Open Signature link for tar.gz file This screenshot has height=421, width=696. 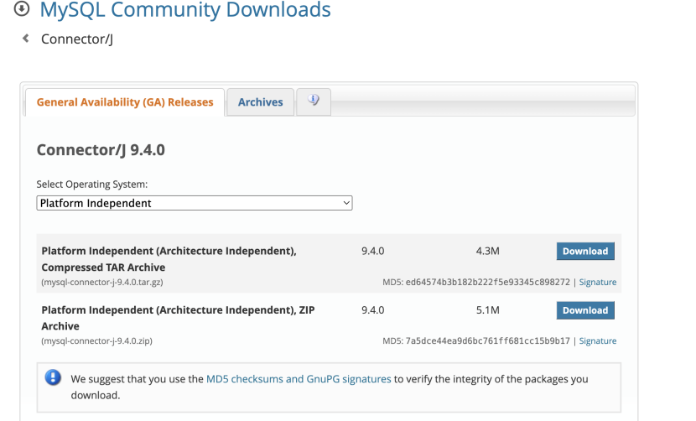tap(597, 282)
